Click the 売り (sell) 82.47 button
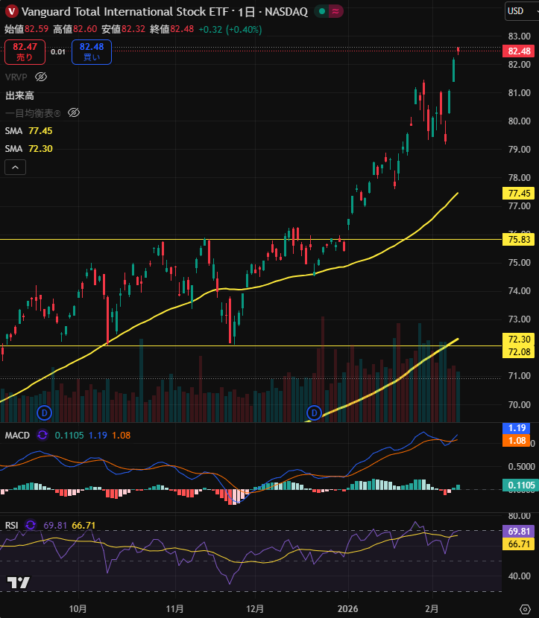539x618 pixels. (25, 52)
